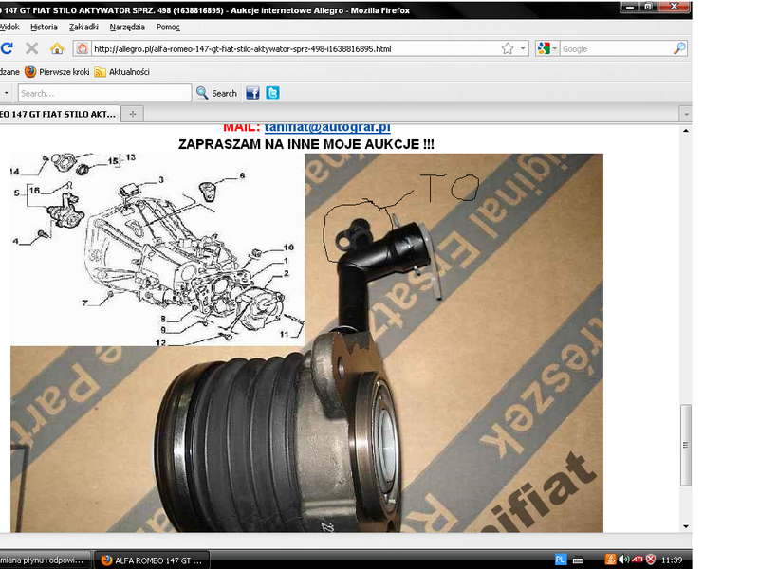
Task: Click the RSS feed icon for Aktualności
Action: pyautogui.click(x=101, y=72)
